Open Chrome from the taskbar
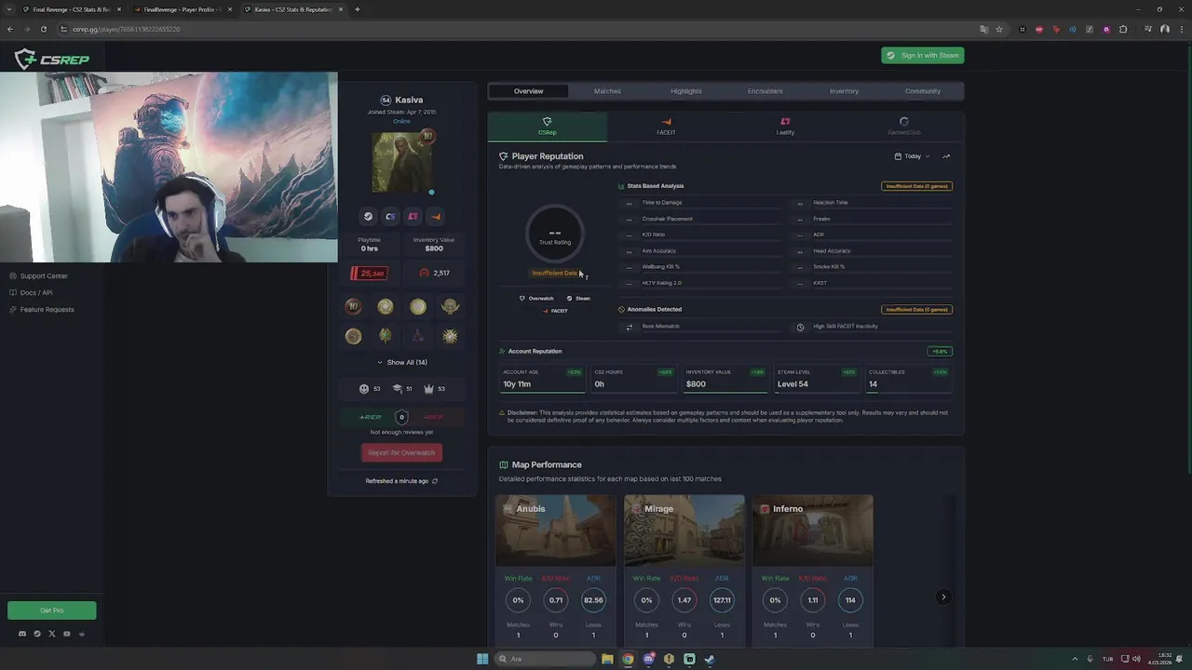The width and height of the screenshot is (1192, 670). [628, 659]
